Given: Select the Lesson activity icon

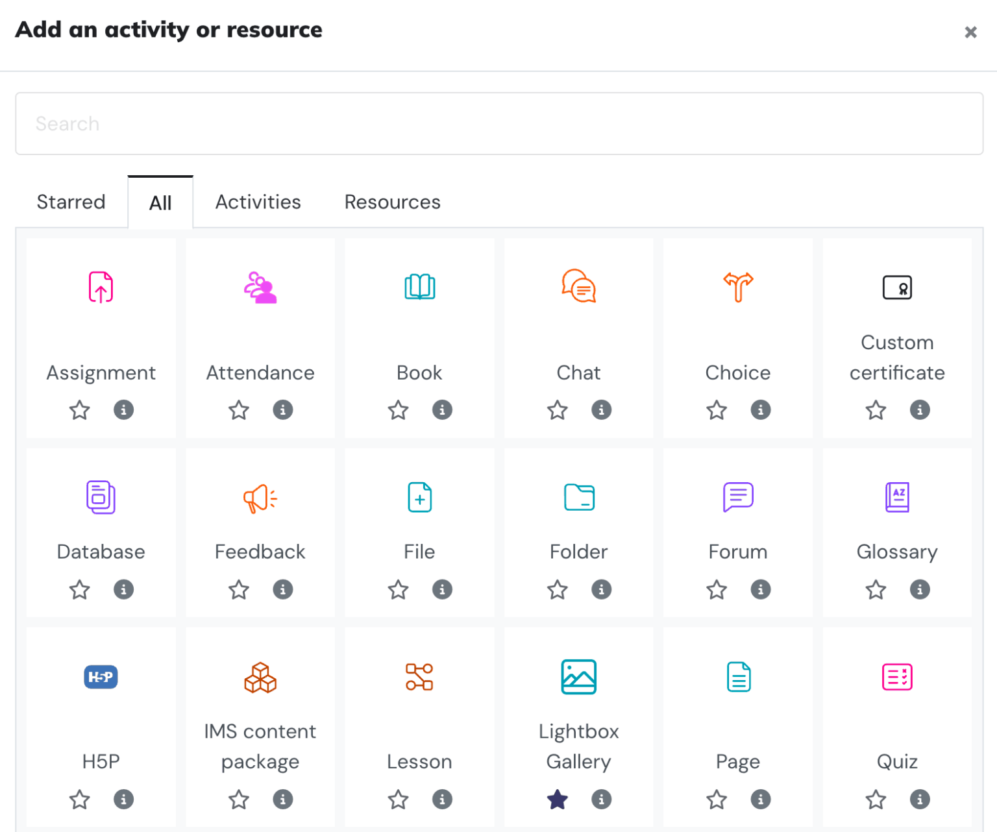Looking at the screenshot, I should (x=419, y=677).
